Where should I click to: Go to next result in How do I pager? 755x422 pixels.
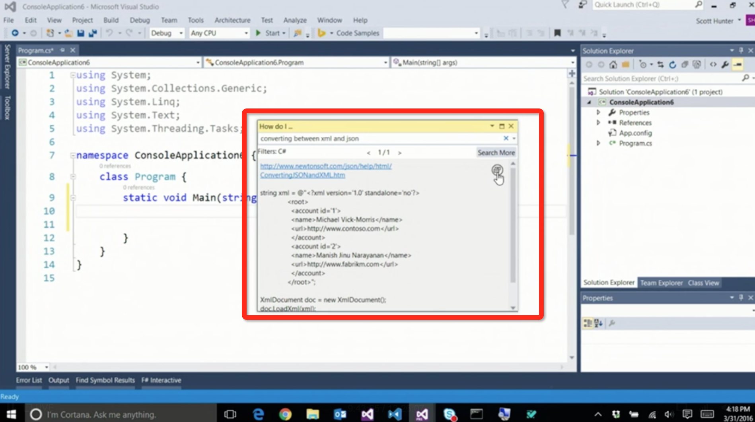pyautogui.click(x=400, y=153)
